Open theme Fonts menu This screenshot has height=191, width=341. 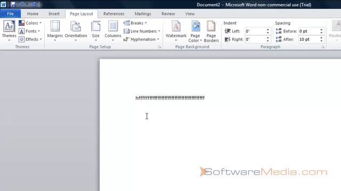(29, 31)
